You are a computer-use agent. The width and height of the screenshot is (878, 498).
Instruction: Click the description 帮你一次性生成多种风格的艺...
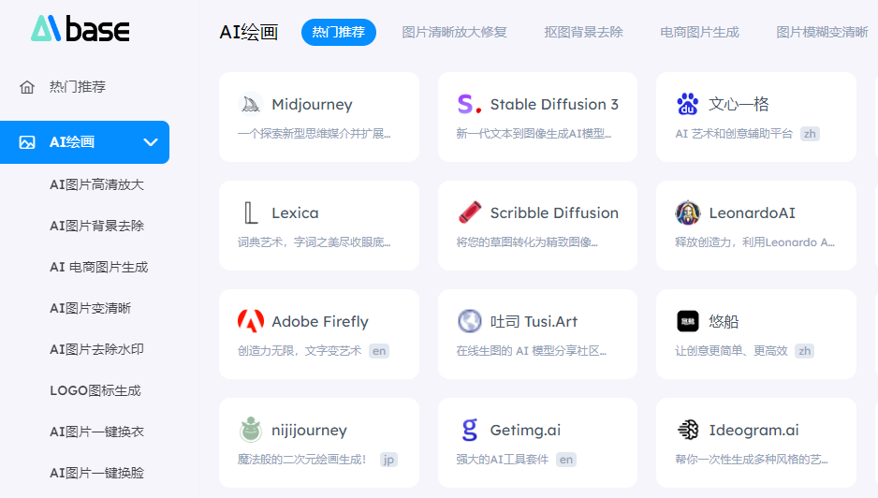(752, 460)
